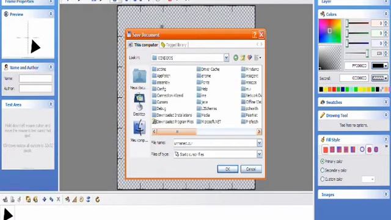Collapse the Drawing Tool panel
Screen dimensions: 391x220
[386, 115]
